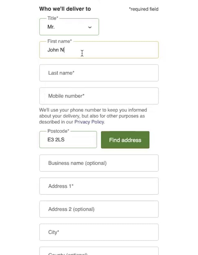Select the Address 1 field
This screenshot has height=255, width=198.
click(x=99, y=186)
